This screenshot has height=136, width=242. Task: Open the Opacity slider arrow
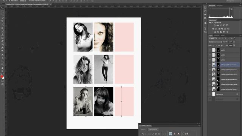(x=234, y=42)
